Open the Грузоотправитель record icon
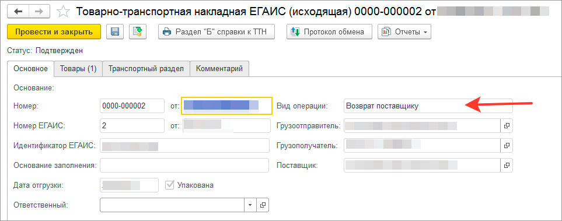 pyautogui.click(x=507, y=126)
